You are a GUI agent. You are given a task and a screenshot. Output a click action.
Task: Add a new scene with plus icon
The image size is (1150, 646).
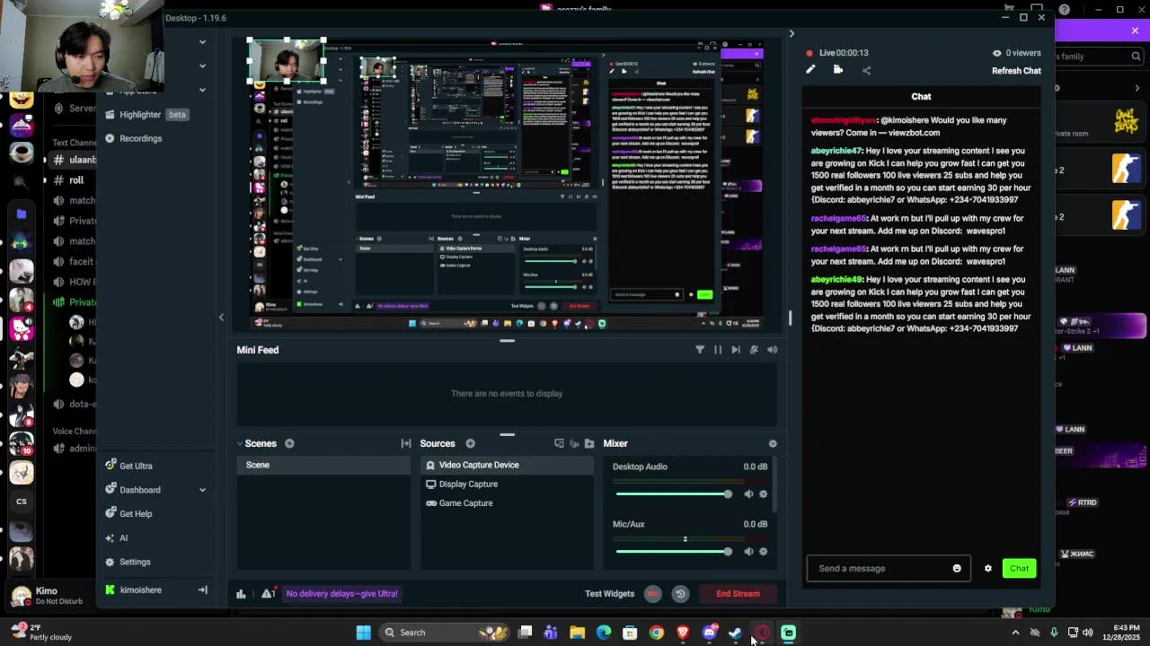point(289,443)
